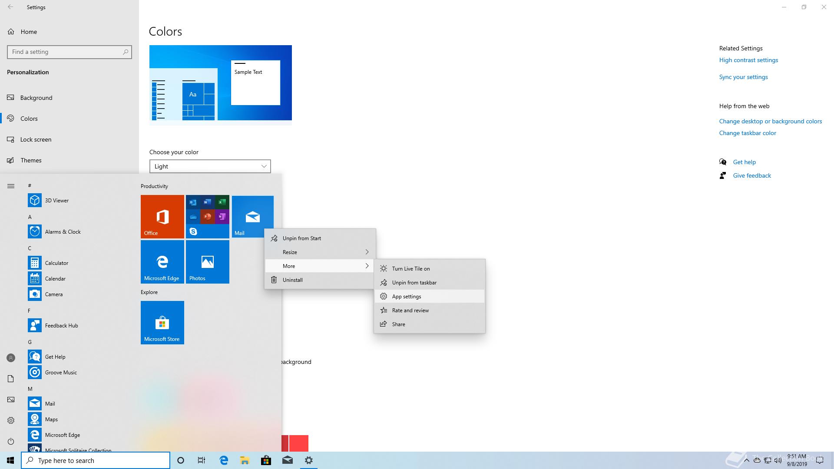Expand the Resize submenu
This screenshot has width=834, height=469.
coord(320,252)
